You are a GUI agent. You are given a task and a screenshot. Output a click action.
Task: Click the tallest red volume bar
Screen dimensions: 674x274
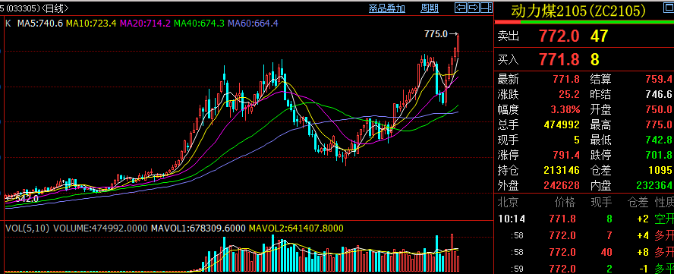(x=452, y=253)
